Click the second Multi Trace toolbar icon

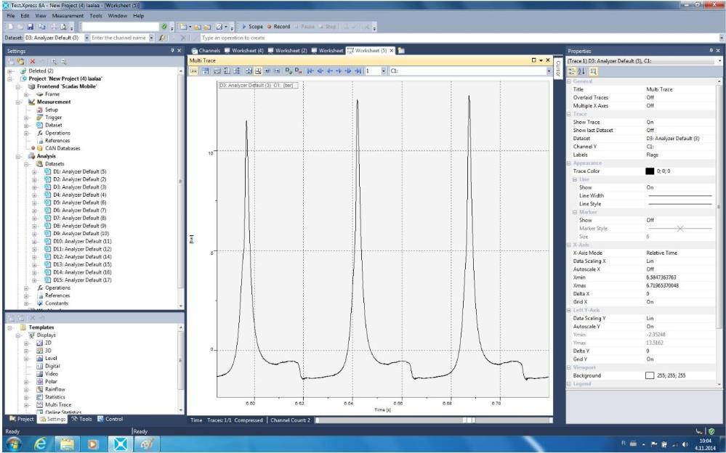[205, 71]
